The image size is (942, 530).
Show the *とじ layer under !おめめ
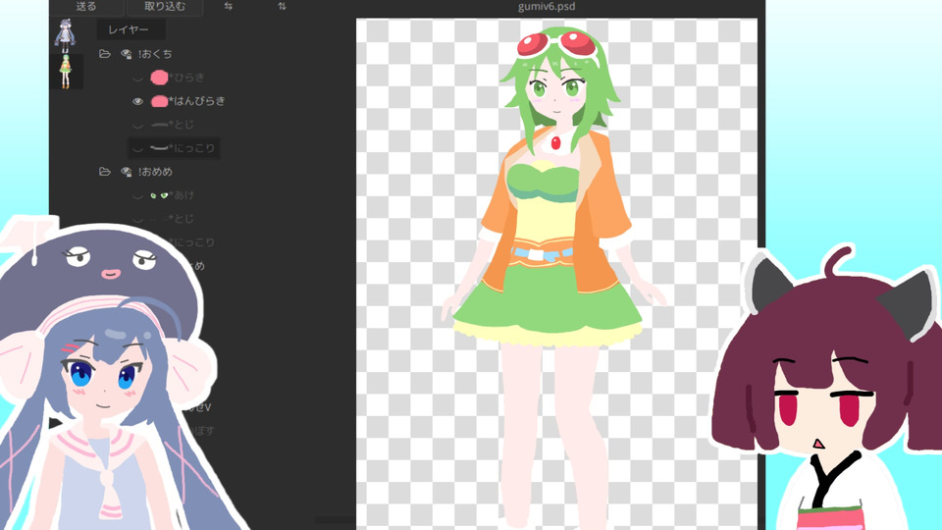(x=137, y=219)
